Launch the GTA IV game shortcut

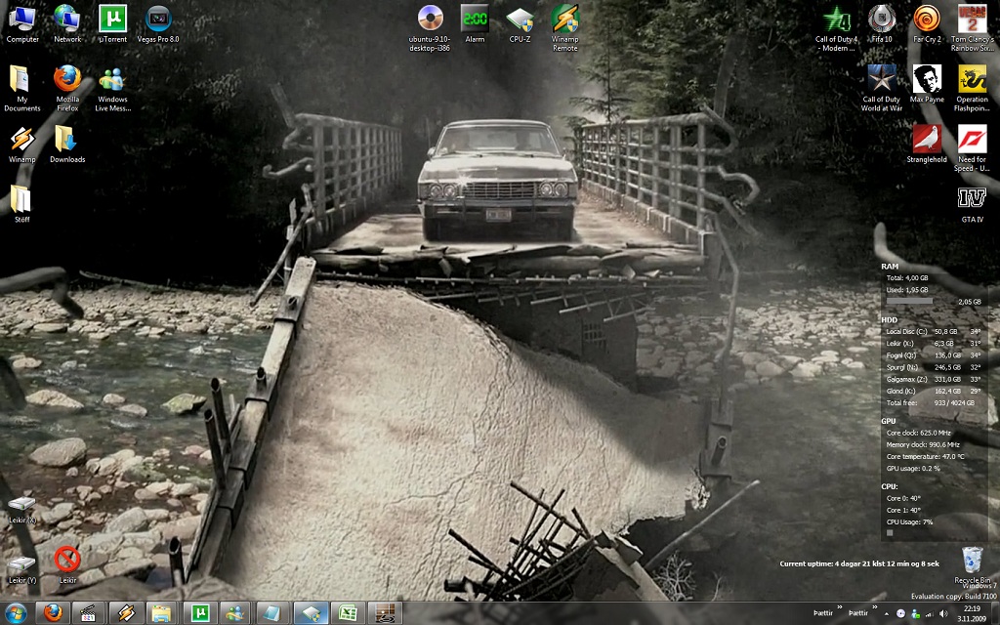click(x=972, y=204)
